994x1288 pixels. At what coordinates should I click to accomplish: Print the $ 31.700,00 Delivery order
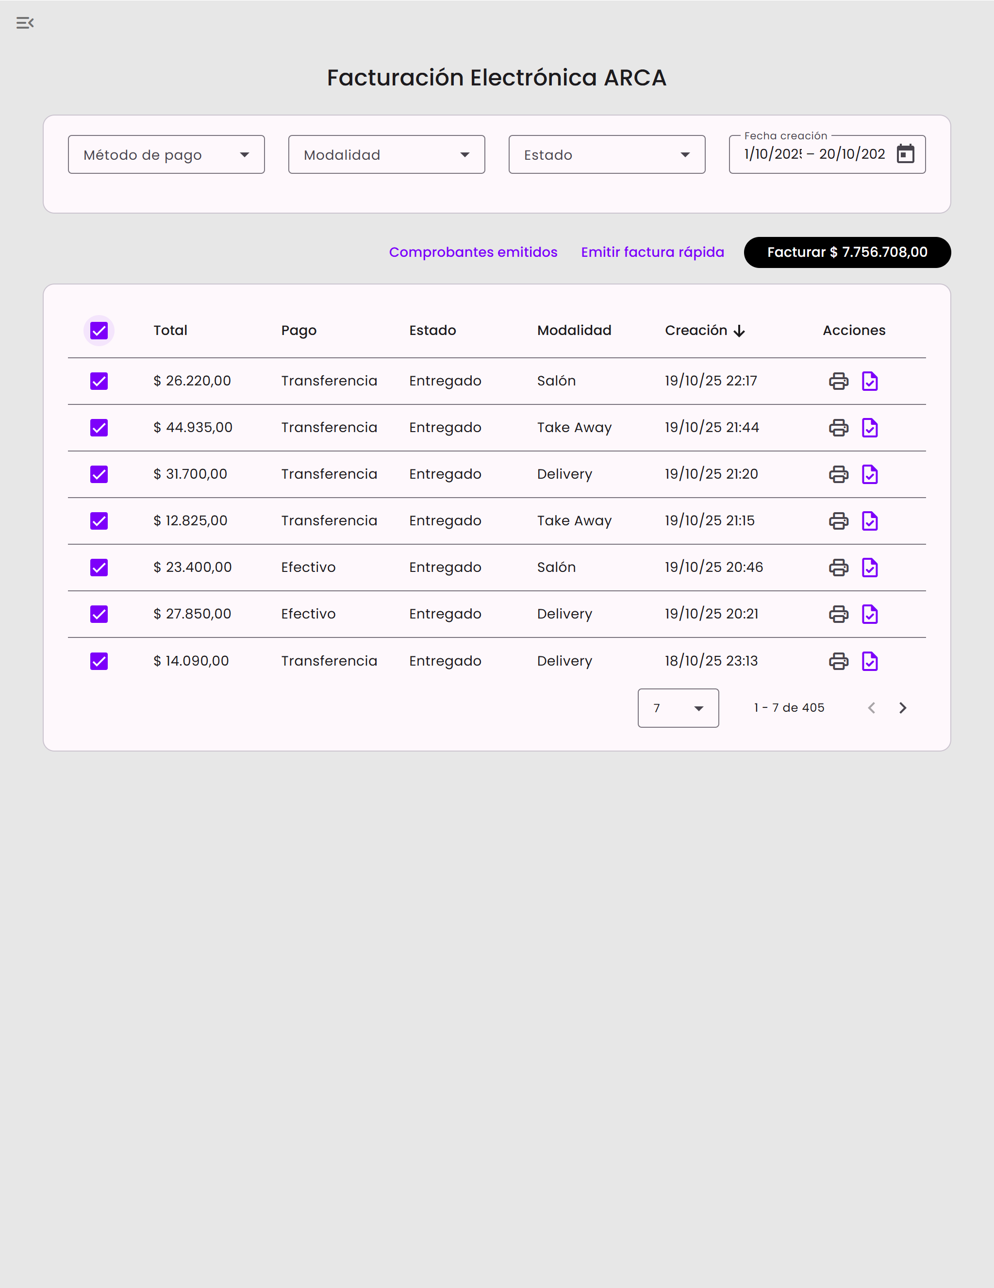(838, 474)
